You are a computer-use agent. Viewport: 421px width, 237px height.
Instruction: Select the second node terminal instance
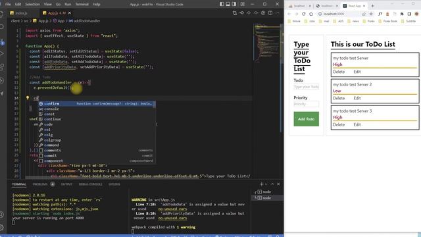point(267,197)
